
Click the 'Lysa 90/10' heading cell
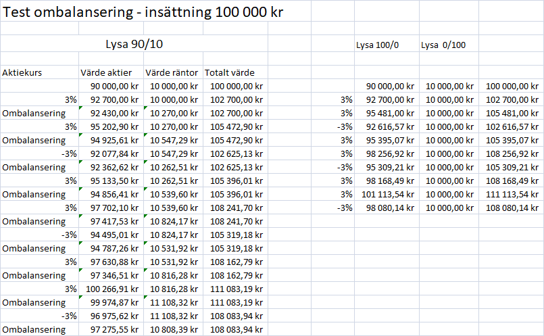pos(134,44)
